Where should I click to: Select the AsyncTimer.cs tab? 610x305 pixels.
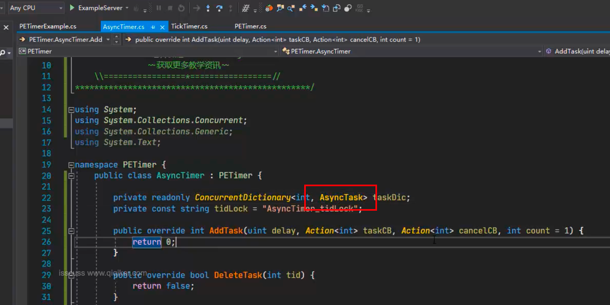pos(124,27)
